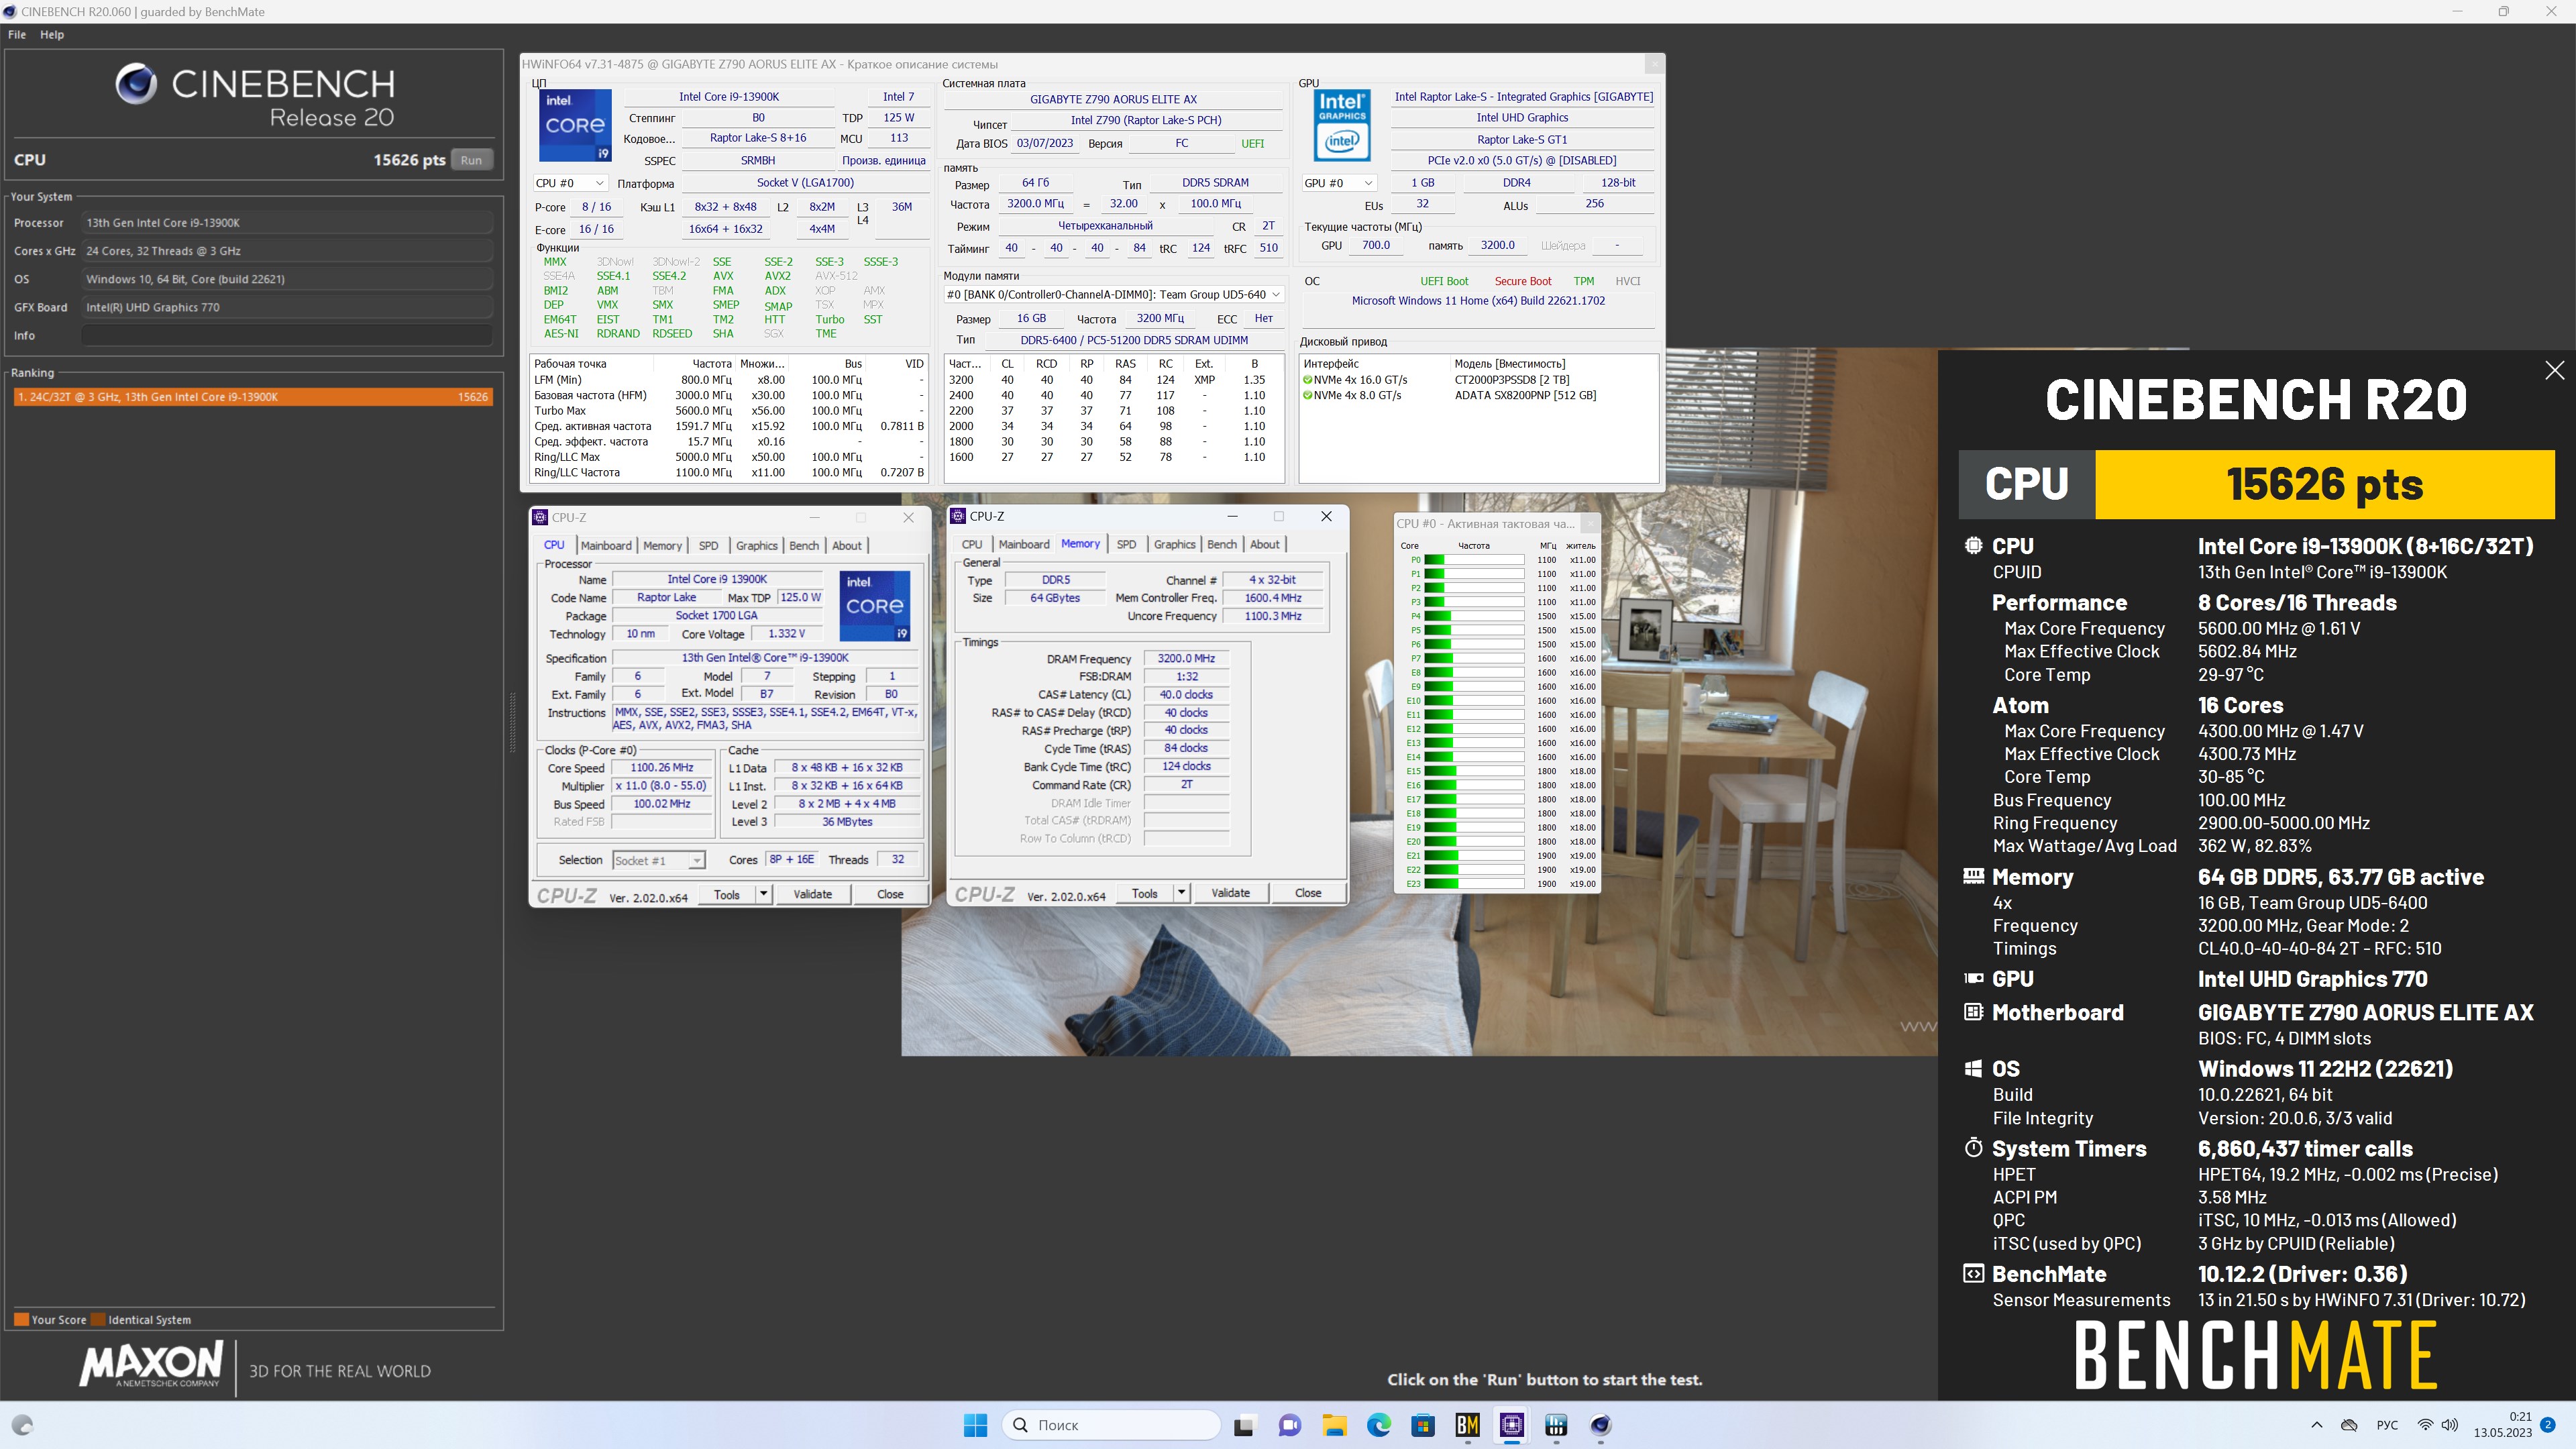
Task: Click the Intel Graphics logo in HWiNFO
Action: tap(1342, 125)
